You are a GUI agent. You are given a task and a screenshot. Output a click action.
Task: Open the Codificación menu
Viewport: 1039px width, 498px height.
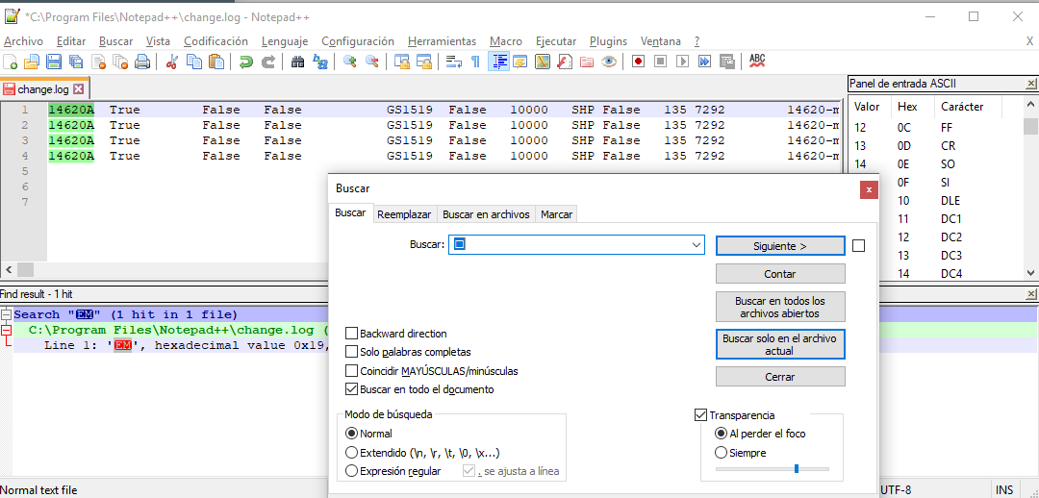(215, 41)
